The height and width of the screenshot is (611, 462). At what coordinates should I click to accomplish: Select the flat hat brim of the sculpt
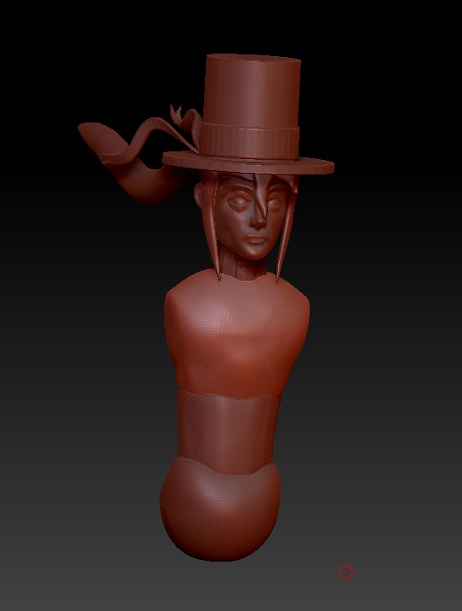(248, 163)
